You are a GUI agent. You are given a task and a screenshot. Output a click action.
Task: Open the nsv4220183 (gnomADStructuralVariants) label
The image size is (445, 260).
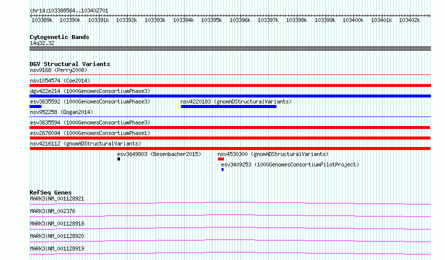[236, 101]
